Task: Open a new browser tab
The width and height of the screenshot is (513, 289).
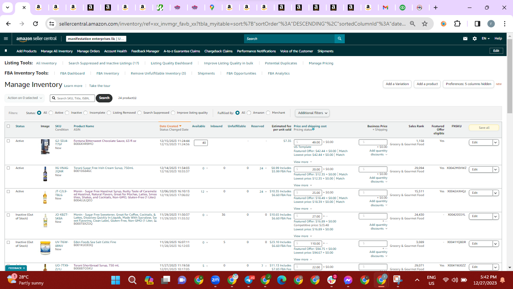Action: tap(436, 8)
